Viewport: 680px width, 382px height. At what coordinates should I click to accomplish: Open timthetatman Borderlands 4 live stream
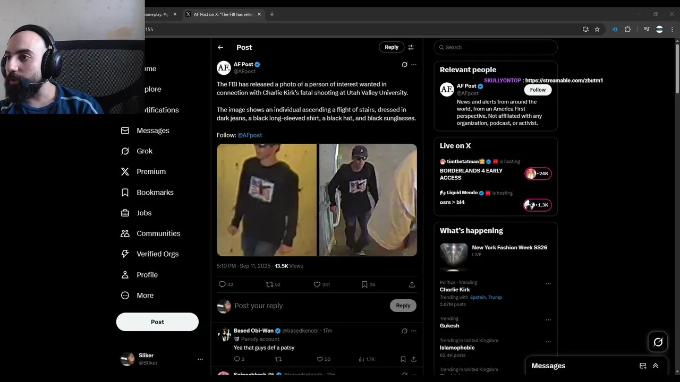coord(496,169)
